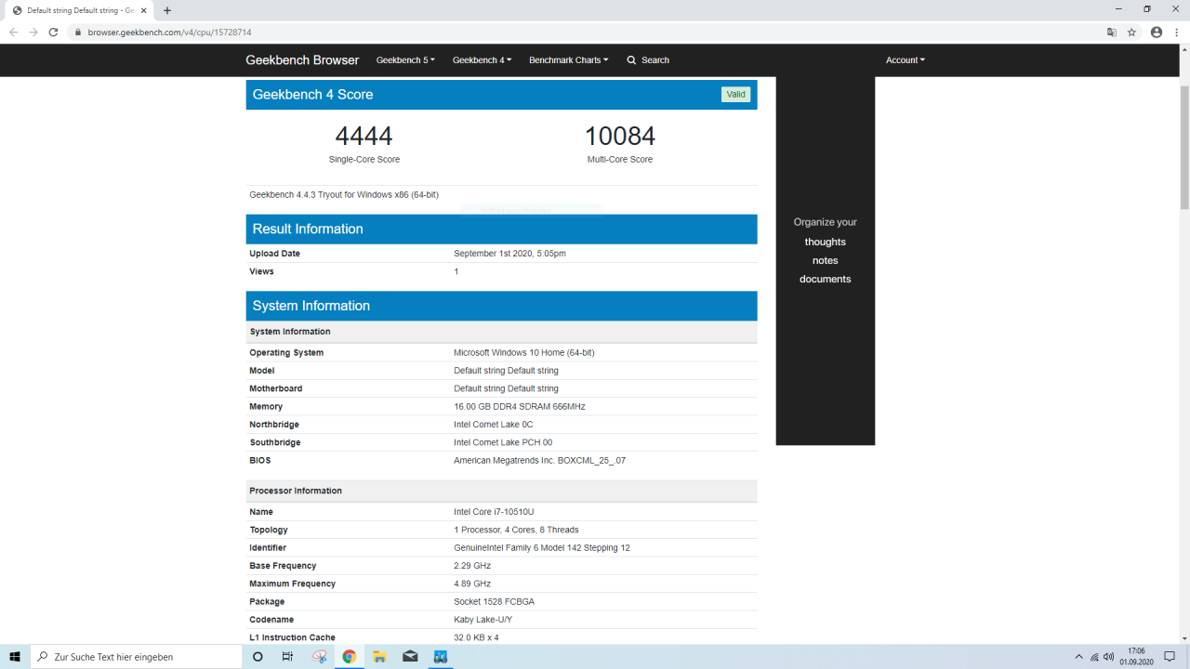
Task: Click the Cortana circle icon
Action: click(x=258, y=657)
